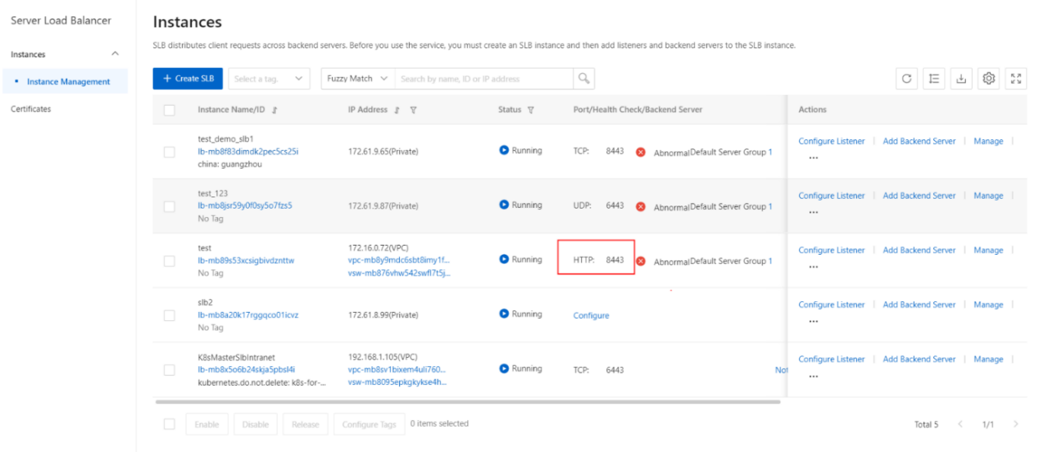
Task: Click the refresh icon in the toolbar
Action: click(906, 79)
